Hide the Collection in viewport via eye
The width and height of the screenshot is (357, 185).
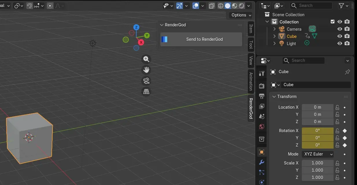click(340, 22)
